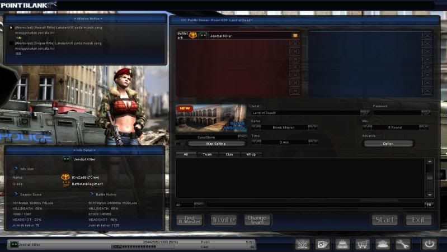The height and width of the screenshot is (252, 447).
Task: Tick the checkbox left of Map Setting
Action: tap(178, 144)
